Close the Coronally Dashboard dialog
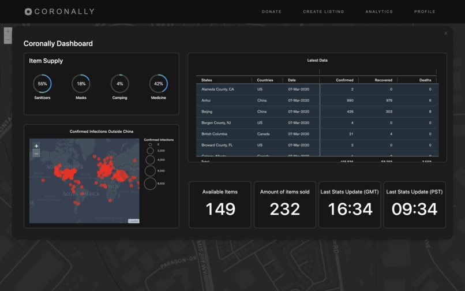 coord(445,33)
